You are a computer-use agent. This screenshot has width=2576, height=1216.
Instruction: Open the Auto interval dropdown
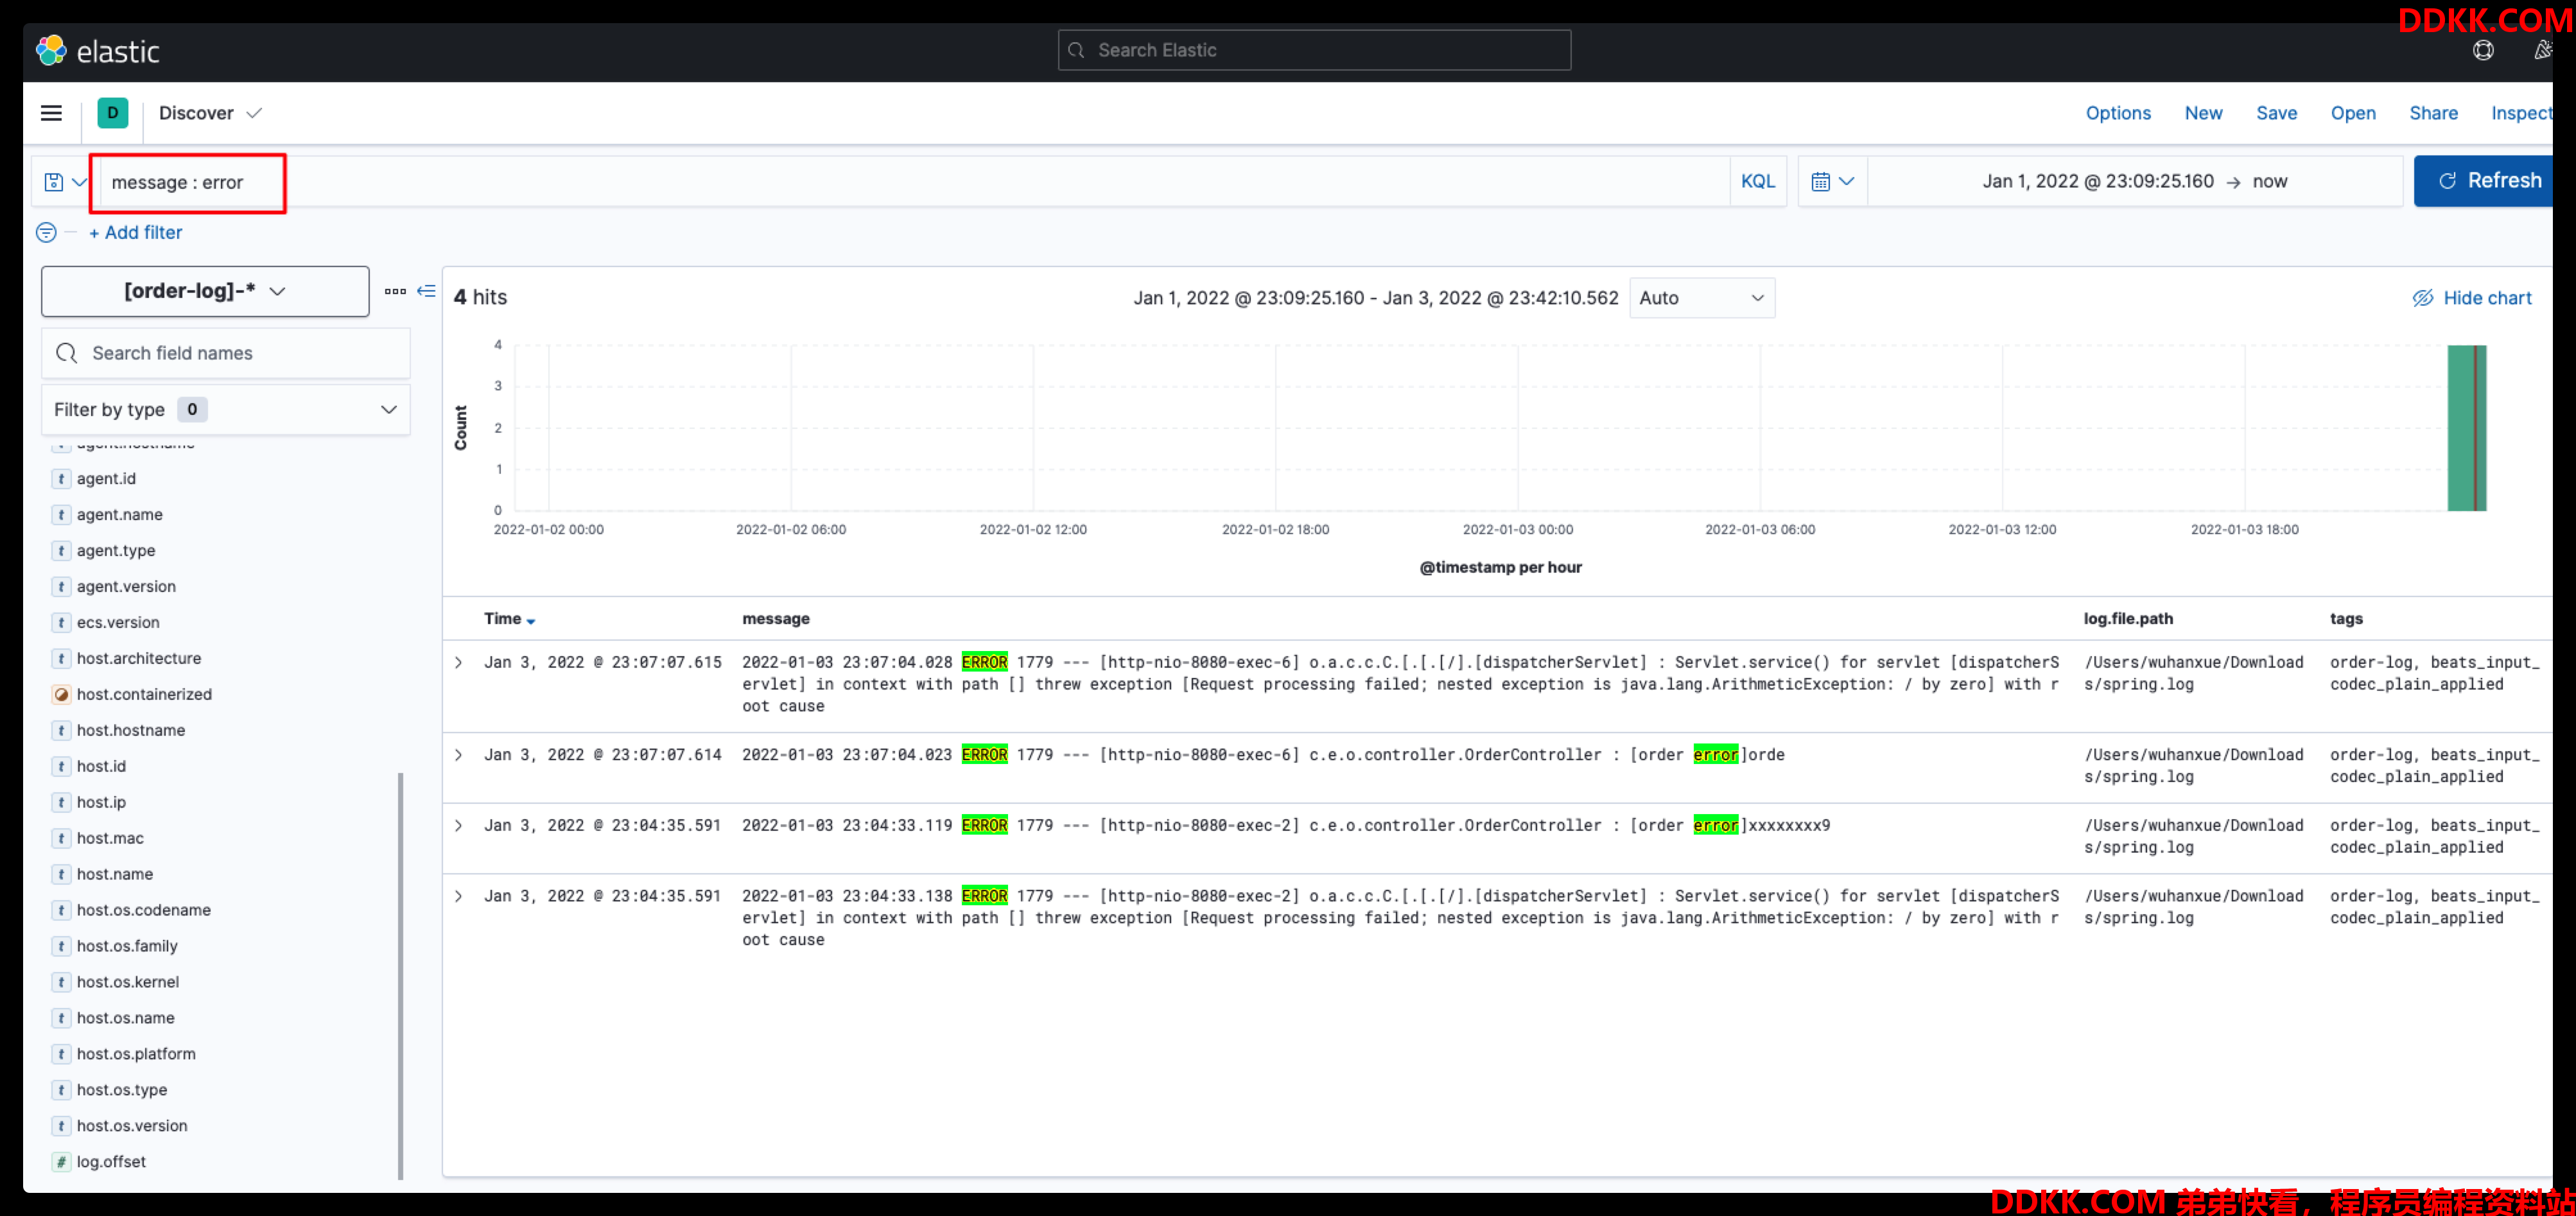(x=1701, y=298)
